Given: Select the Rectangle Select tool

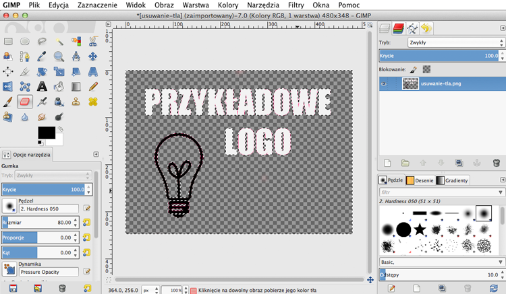Looking at the screenshot, I should coord(8,41).
